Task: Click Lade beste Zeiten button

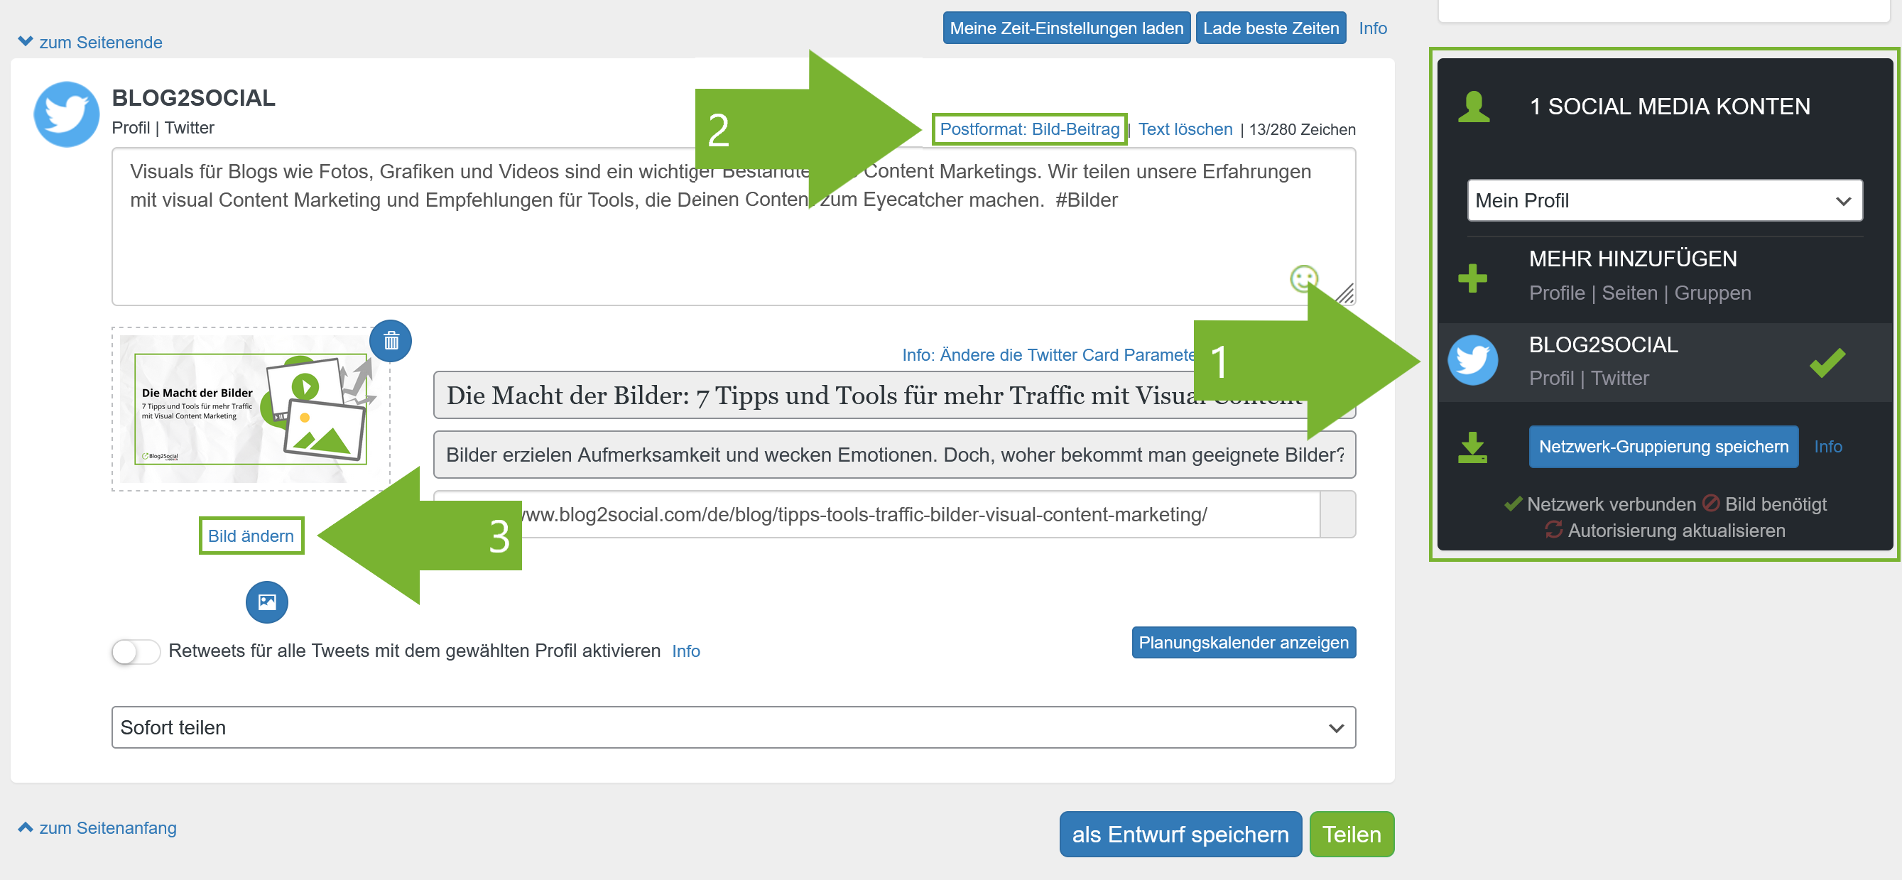Action: pyautogui.click(x=1271, y=28)
